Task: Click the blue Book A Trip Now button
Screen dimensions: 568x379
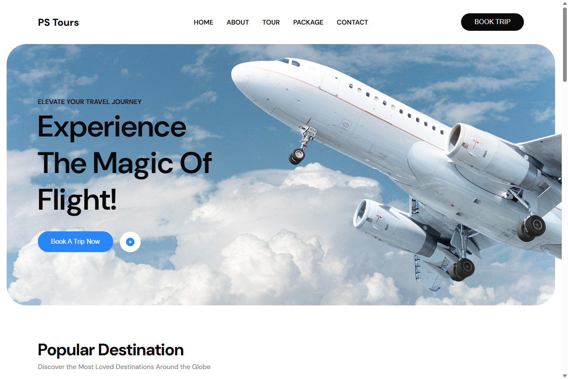Action: [x=75, y=242]
